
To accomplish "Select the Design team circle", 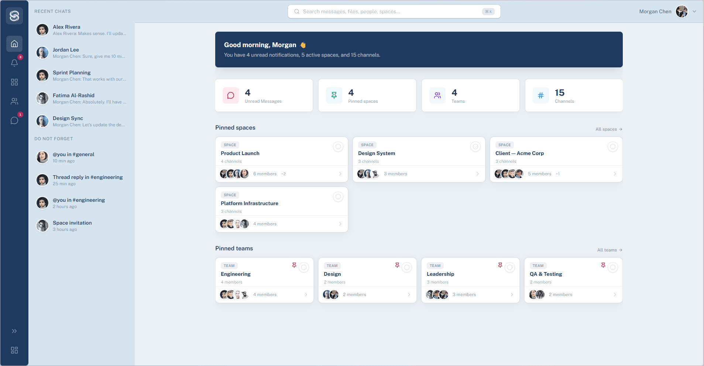I will pos(407,267).
